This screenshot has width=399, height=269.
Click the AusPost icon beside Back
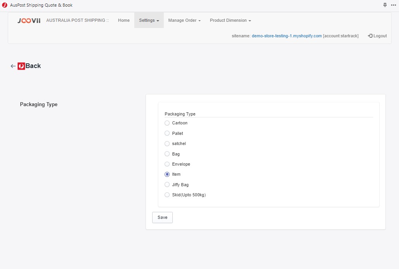tap(21, 66)
